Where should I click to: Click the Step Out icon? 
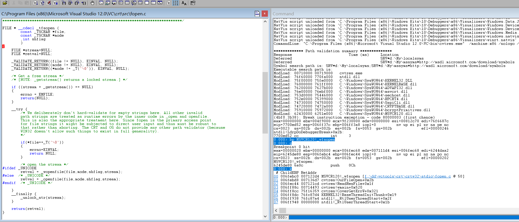[x=77, y=3]
